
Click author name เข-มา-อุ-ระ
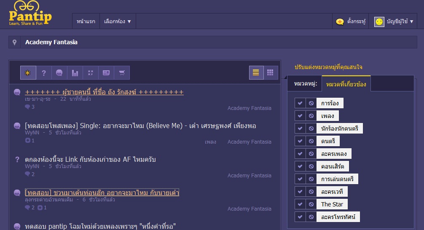pyautogui.click(x=38, y=99)
